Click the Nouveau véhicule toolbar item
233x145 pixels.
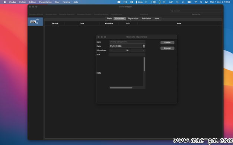pyautogui.click(x=36, y=14)
